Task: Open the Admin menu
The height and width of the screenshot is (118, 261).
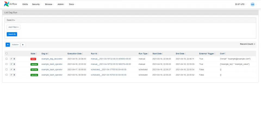Action: 61,4
